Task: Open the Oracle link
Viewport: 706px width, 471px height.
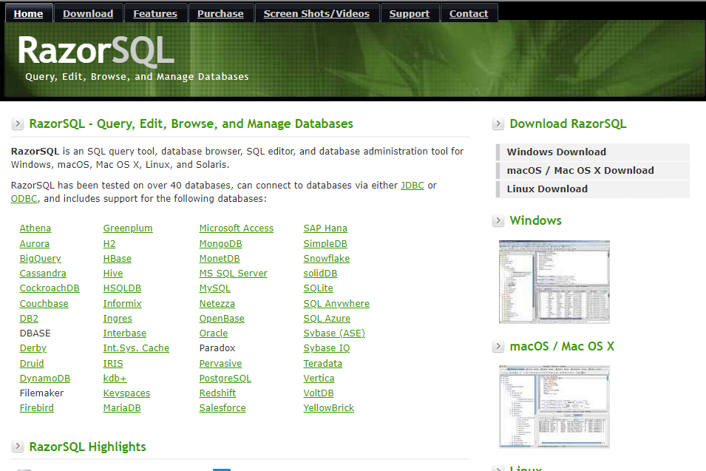Action: [214, 333]
